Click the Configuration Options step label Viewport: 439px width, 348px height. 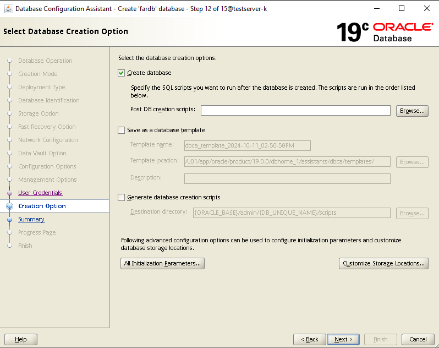47,166
